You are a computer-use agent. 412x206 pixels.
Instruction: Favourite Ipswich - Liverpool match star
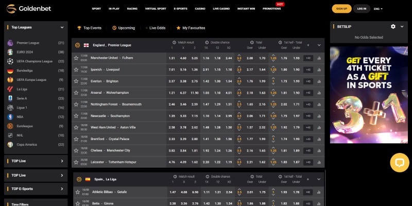click(76, 70)
